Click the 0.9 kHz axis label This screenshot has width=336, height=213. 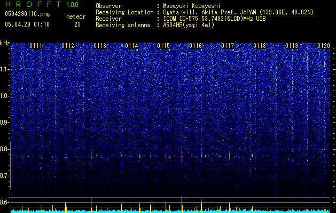pyautogui.click(x=5, y=122)
